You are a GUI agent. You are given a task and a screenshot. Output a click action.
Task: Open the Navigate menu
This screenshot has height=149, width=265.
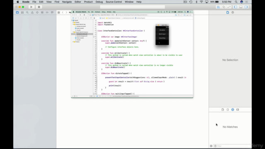point(67,2)
